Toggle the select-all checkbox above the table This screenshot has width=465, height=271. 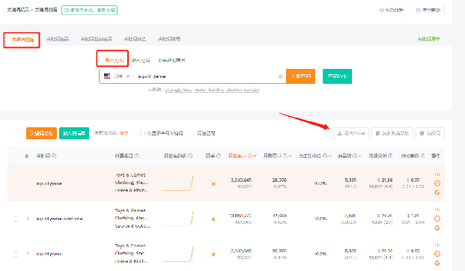(x=18, y=133)
